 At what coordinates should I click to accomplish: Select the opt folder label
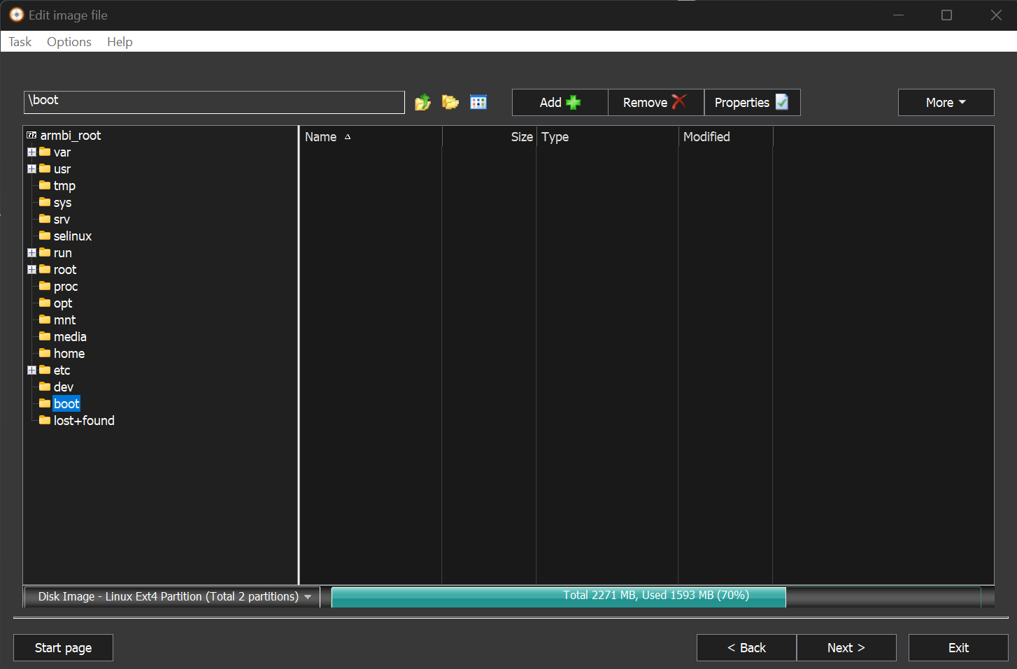point(63,303)
